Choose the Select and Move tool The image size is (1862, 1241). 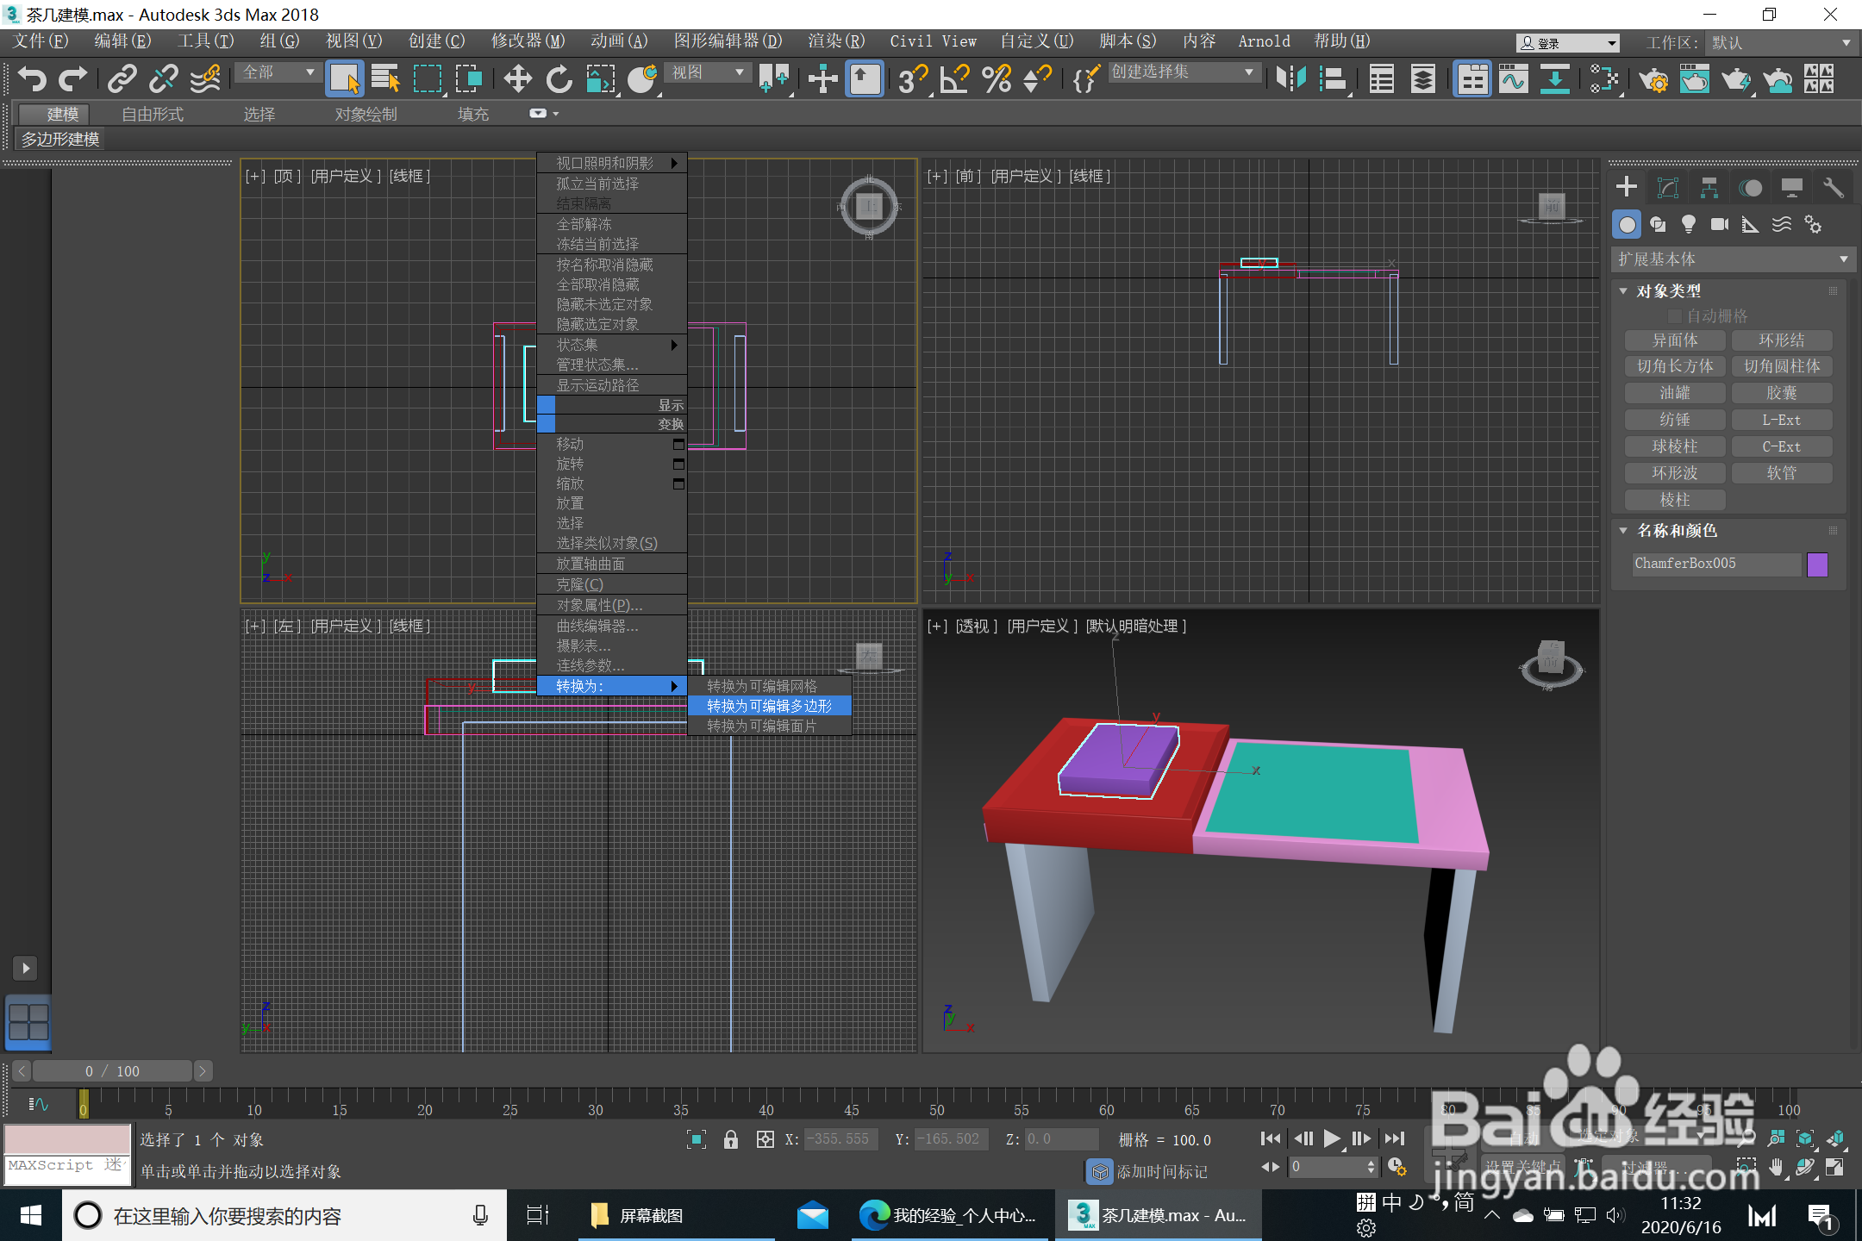[x=517, y=79]
